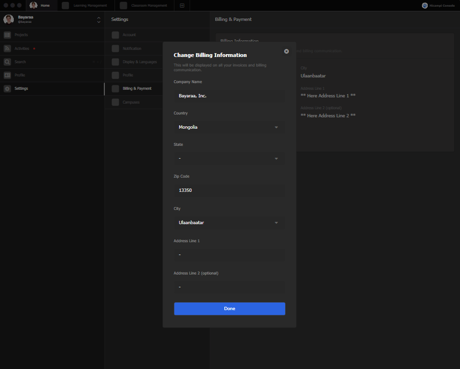Image resolution: width=460 pixels, height=369 pixels.
Task: Click the Zip Code input field
Action: (x=230, y=190)
